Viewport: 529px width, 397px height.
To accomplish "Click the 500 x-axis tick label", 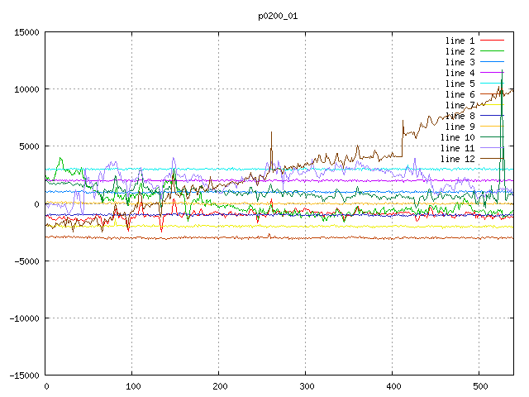I will [479, 386].
